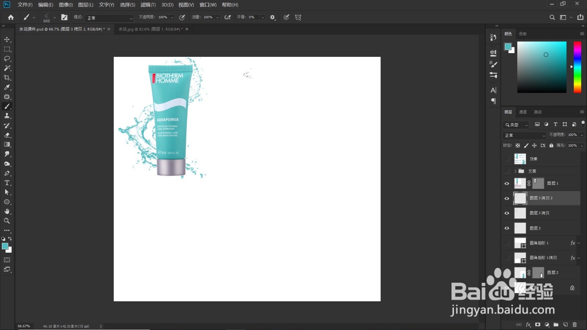
Task: Switch to the 通道 tab
Action: tap(523, 112)
